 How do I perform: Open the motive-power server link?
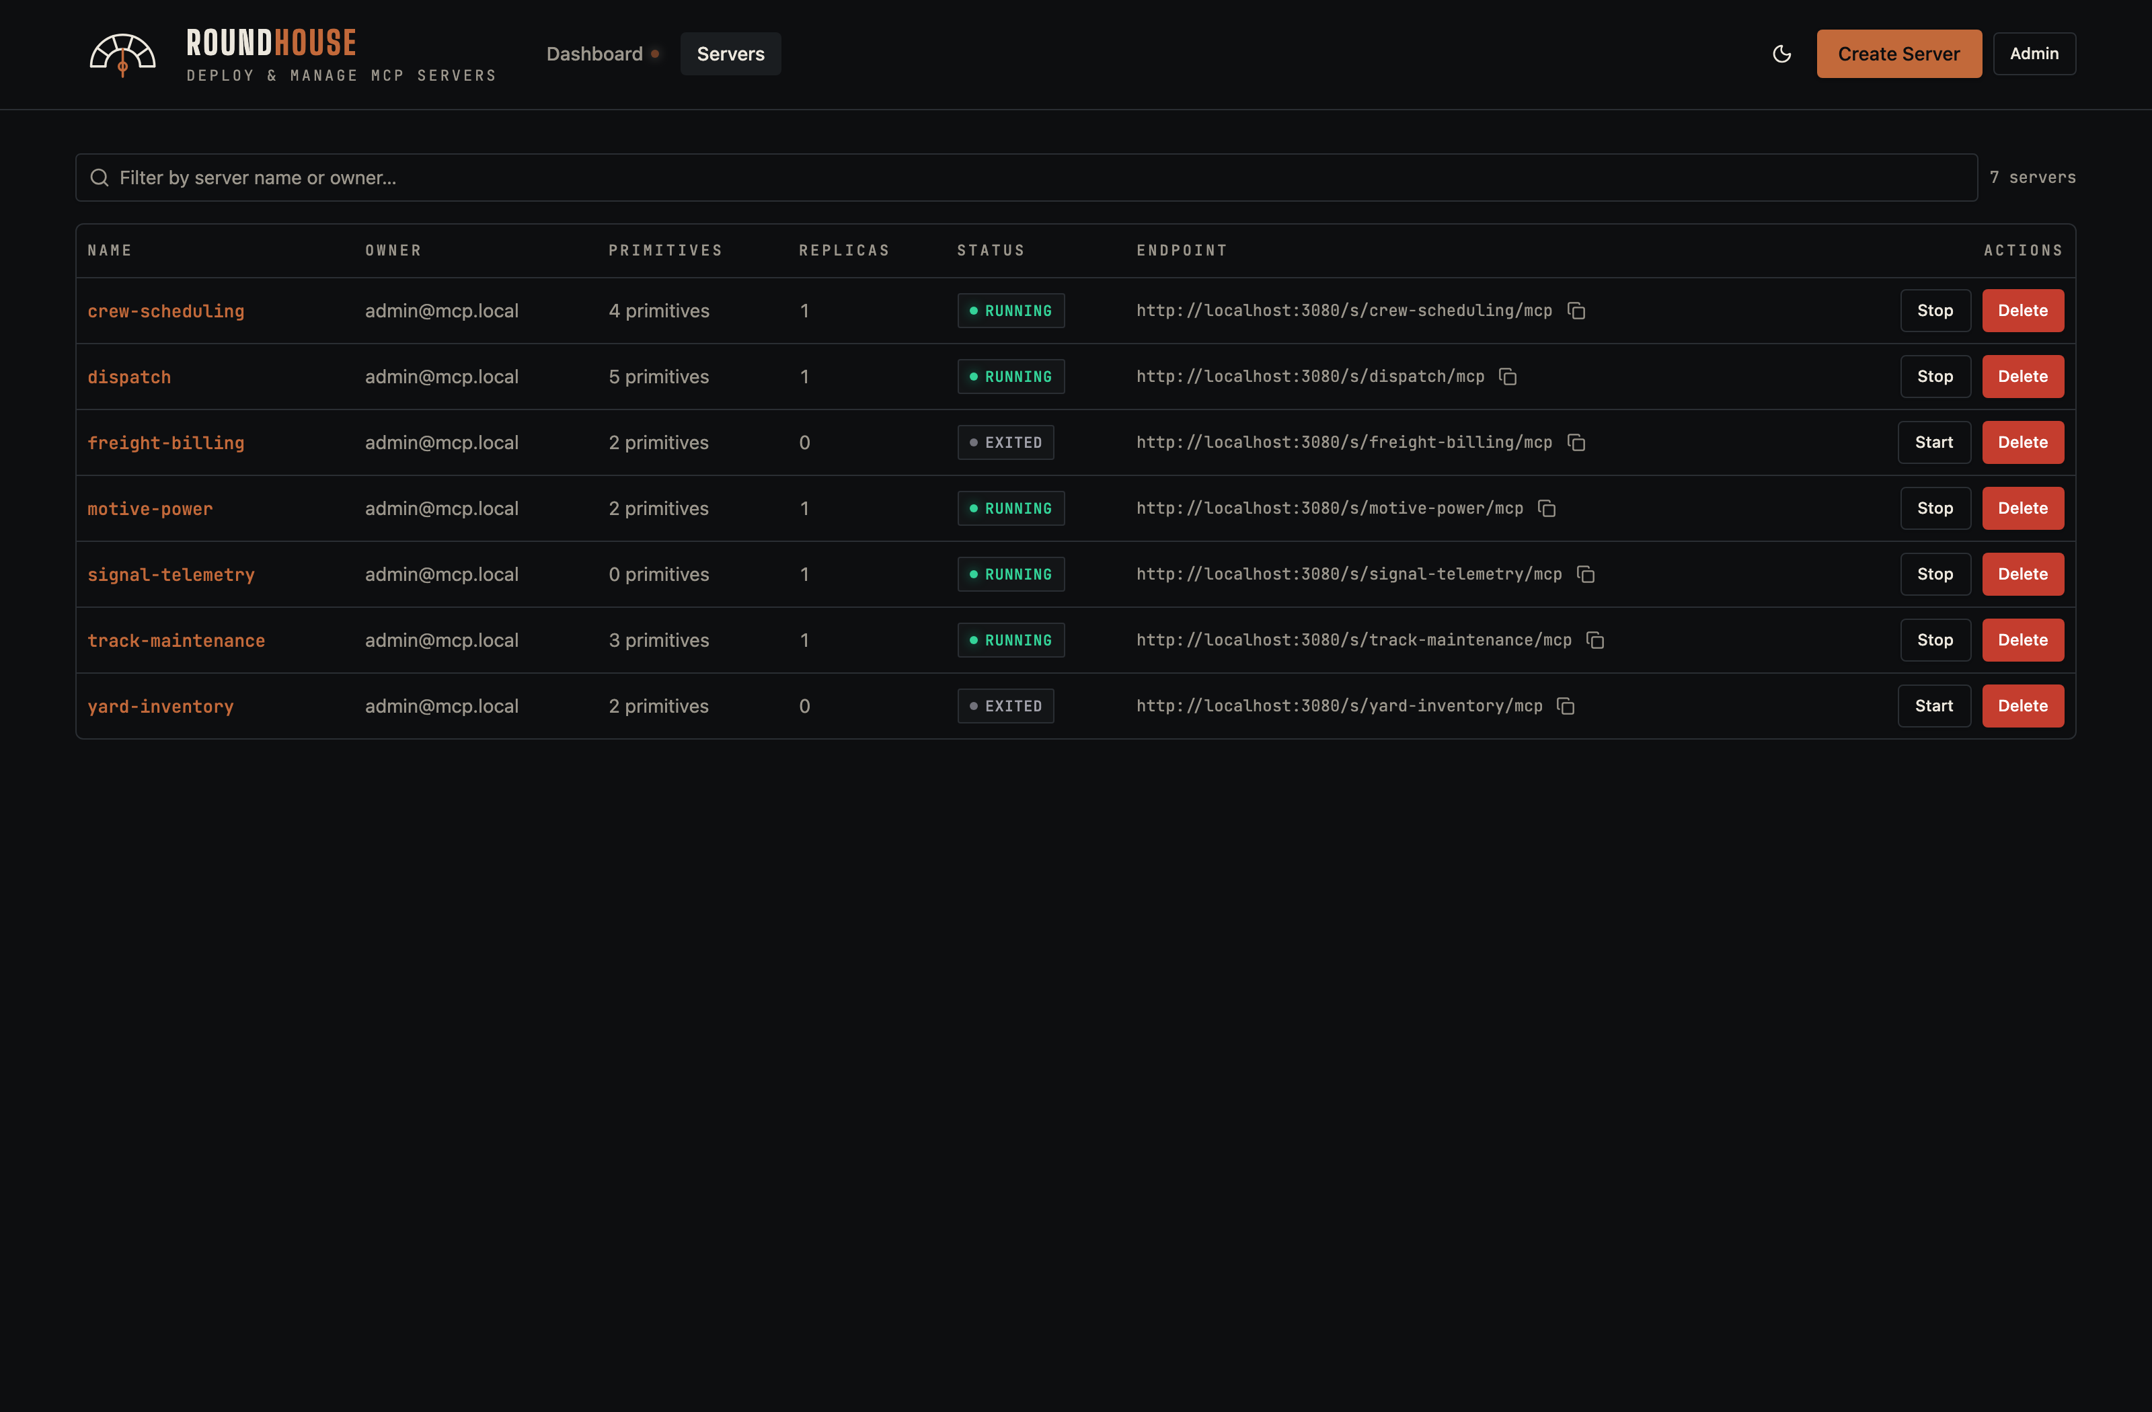coord(150,510)
